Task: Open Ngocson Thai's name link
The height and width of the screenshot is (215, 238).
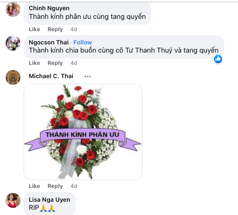Action: [49, 42]
